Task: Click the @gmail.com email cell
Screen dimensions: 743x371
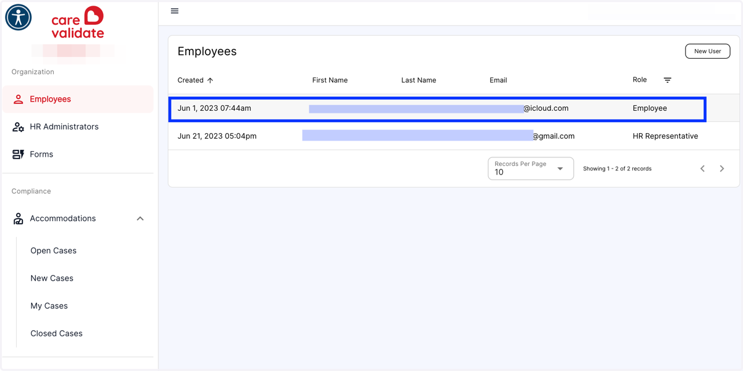Action: coord(554,136)
